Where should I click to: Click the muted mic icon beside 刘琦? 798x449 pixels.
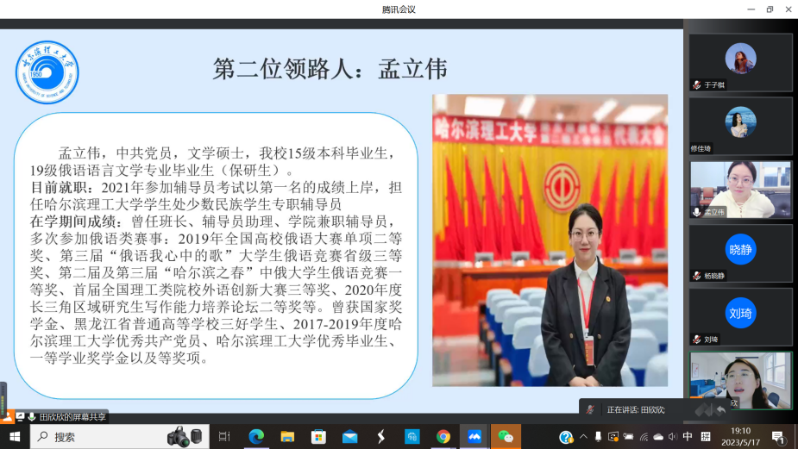(696, 340)
